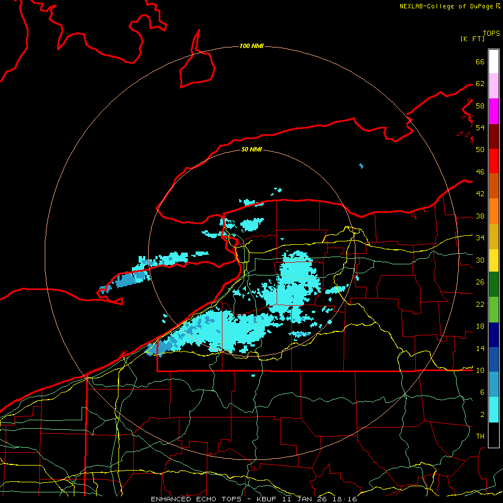The image size is (503, 503).
Task: Click the 'TOPS' legend title
Action: (x=491, y=34)
